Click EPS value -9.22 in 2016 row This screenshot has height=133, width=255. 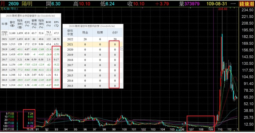pos(56,65)
